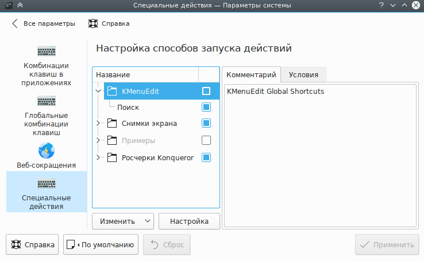Uncheck the Поиск action checkbox
Image resolution: width=424 pixels, height=261 pixels.
point(206,107)
